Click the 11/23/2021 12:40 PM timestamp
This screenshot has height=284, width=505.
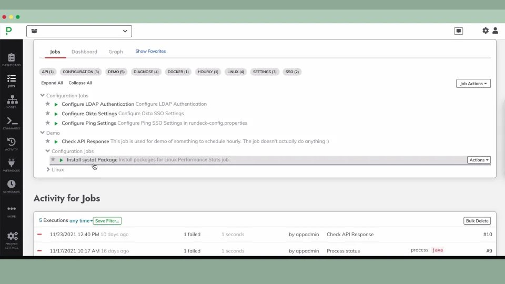(74, 235)
